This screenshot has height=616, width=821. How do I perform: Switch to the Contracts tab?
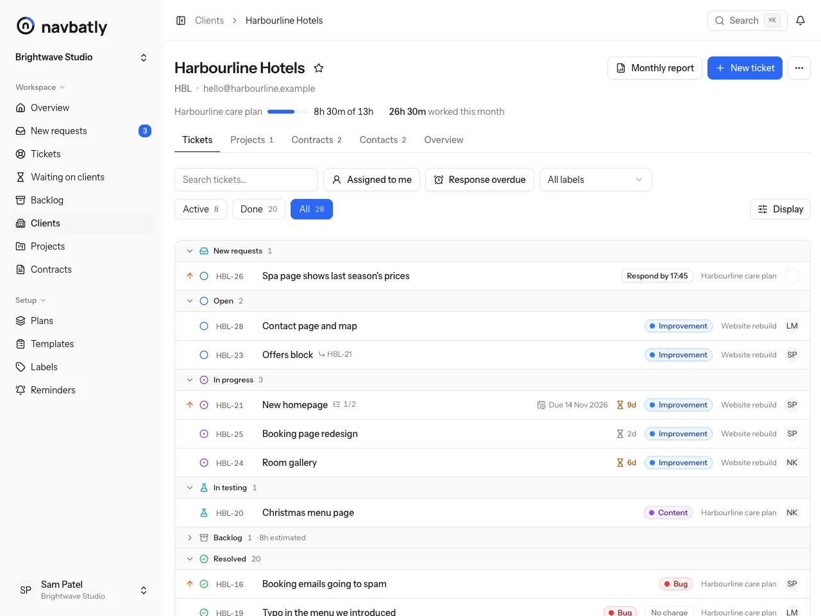tap(317, 140)
